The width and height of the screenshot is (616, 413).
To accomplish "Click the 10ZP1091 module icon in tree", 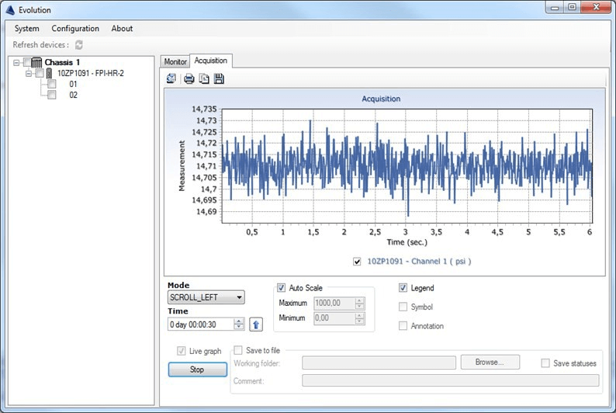I will (x=50, y=73).
